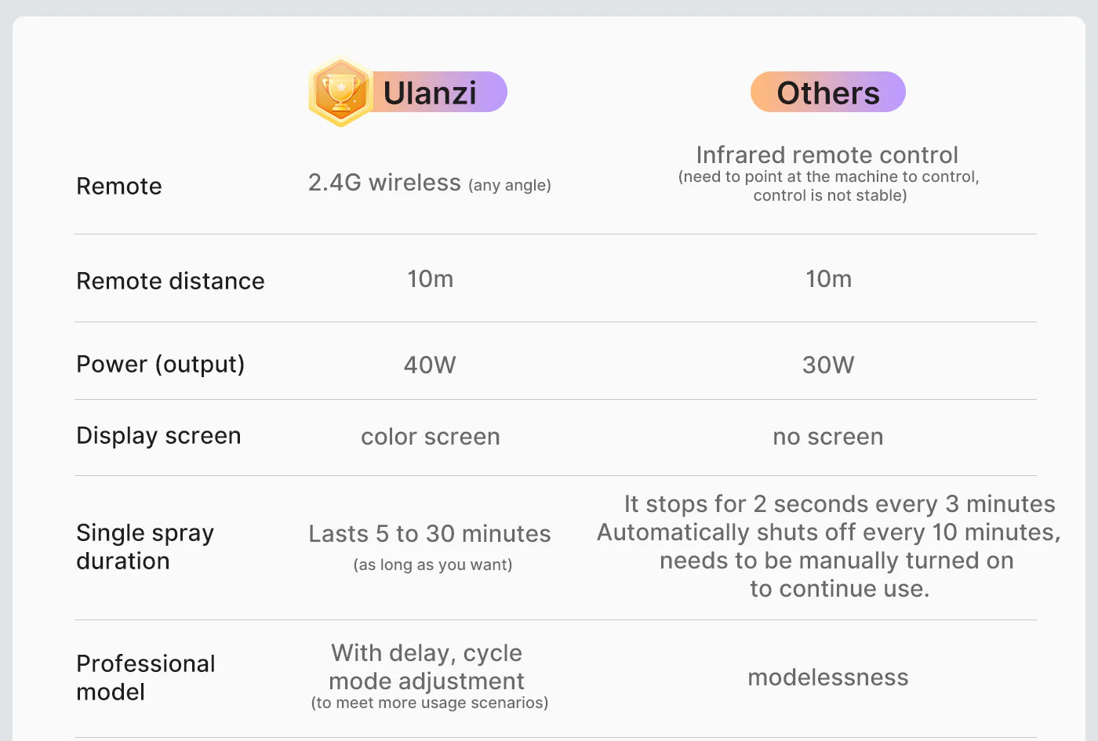This screenshot has height=741, width=1098.
Task: Select the Display screen row label
Action: click(158, 436)
